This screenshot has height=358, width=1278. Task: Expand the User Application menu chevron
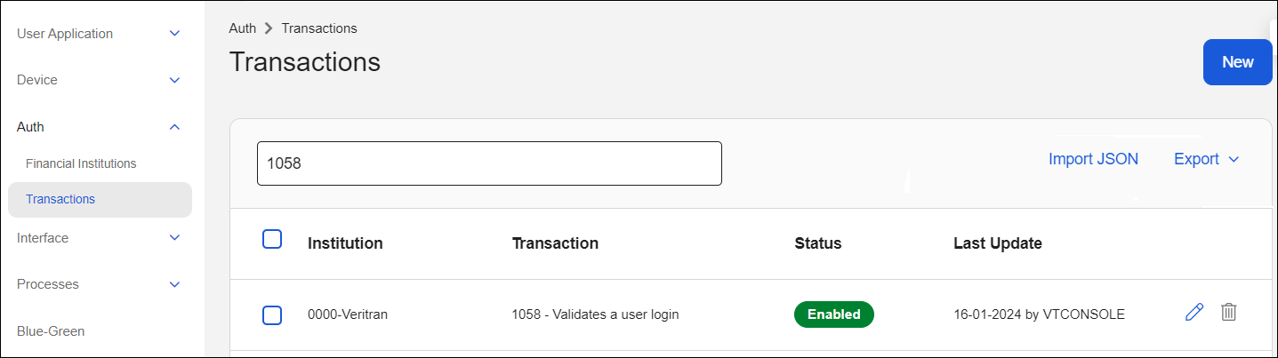point(175,34)
